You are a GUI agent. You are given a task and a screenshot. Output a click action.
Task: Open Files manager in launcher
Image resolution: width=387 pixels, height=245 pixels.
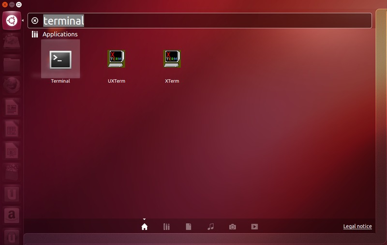pos(12,64)
